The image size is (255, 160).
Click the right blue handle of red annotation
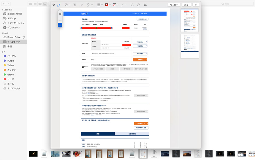(x=111, y=28)
